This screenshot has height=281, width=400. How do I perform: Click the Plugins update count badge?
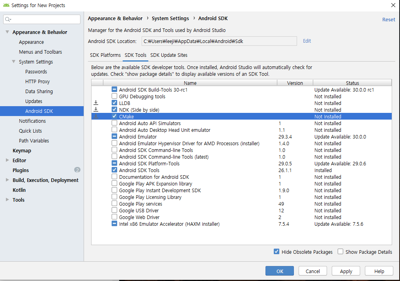point(77,170)
